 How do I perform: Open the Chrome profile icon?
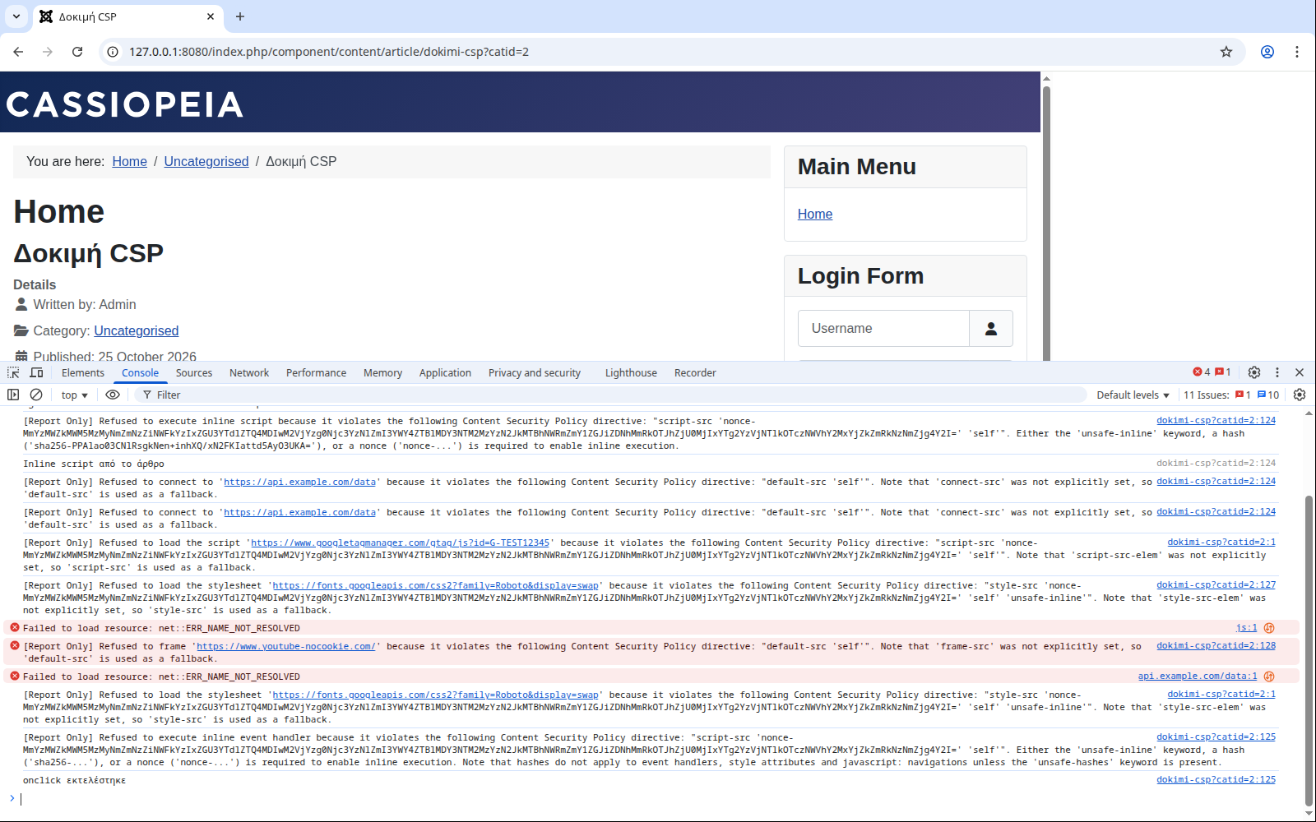tap(1267, 52)
